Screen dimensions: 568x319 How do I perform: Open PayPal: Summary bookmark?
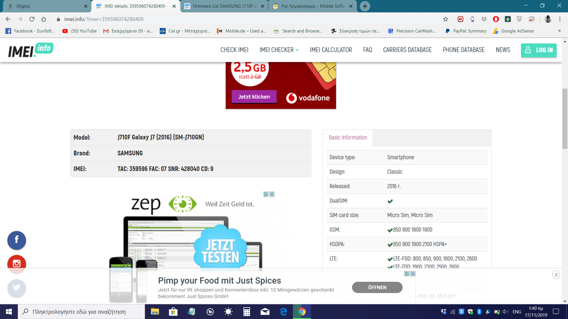[465, 31]
